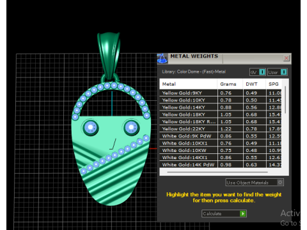Sort by the Grams column header
The width and height of the screenshot is (307, 230).
230,84
